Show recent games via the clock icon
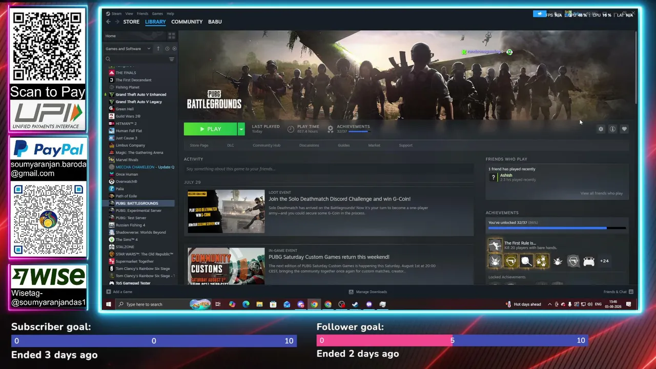Screen dimensions: 656x369 click(167, 49)
